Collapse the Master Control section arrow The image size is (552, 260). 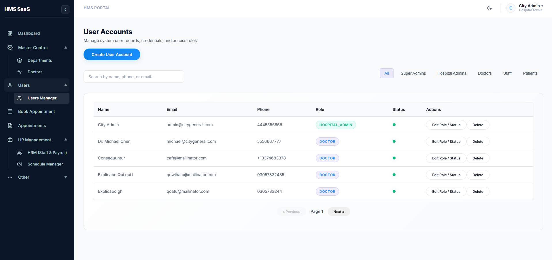tap(66, 47)
